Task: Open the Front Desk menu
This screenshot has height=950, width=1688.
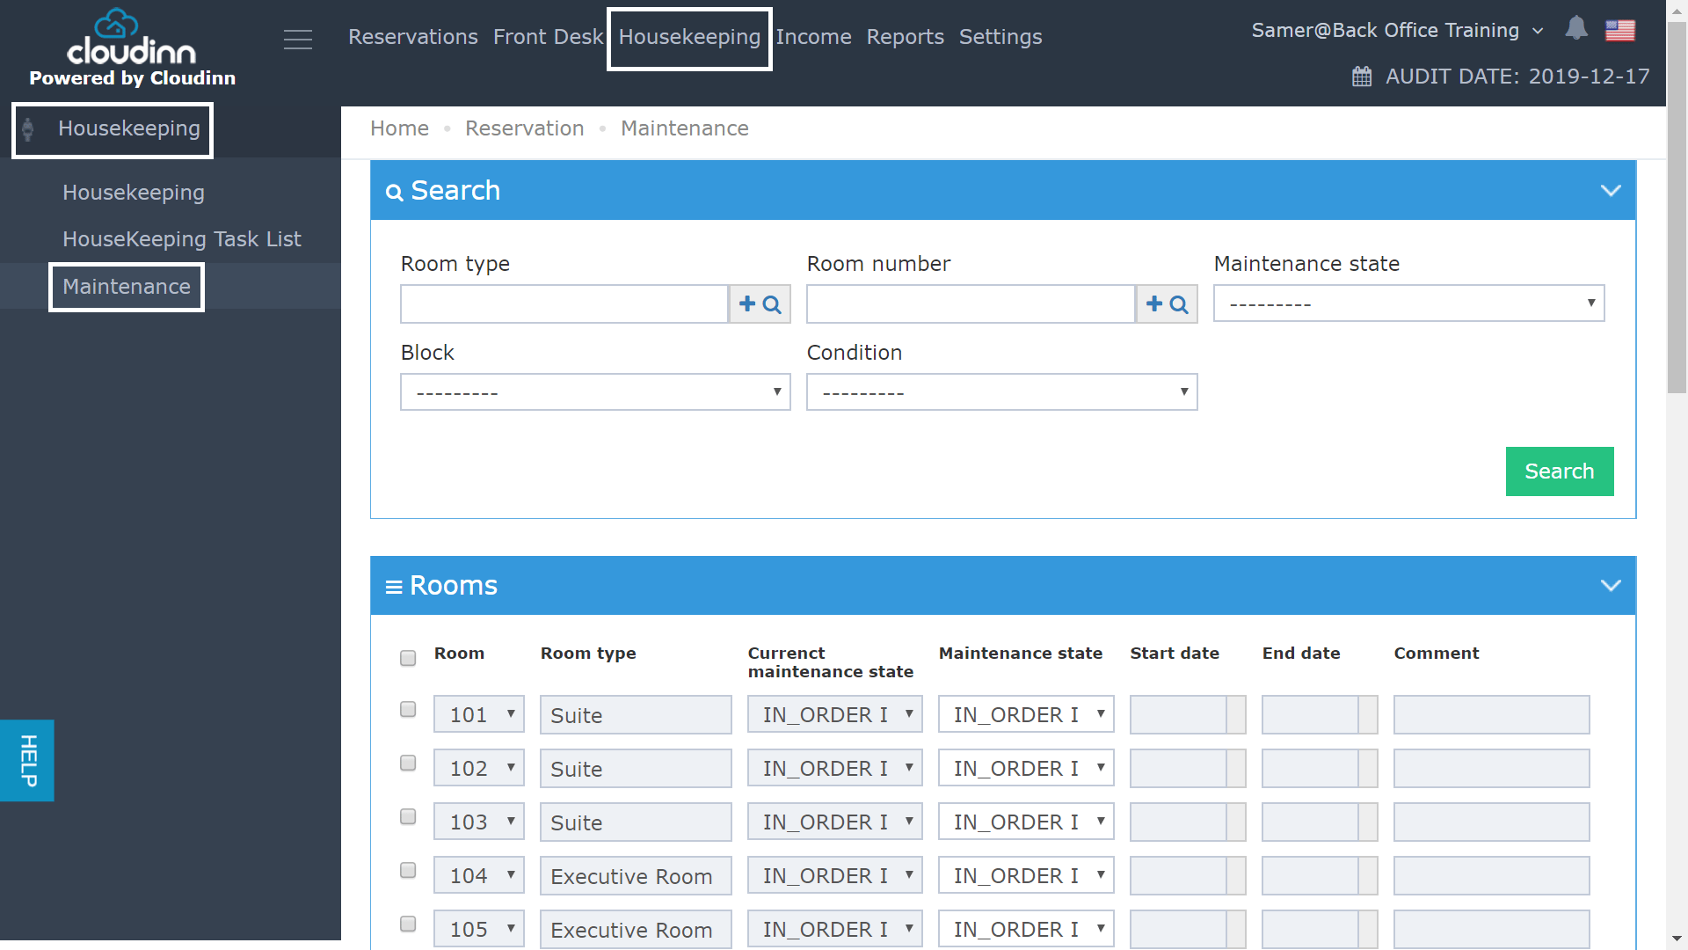Action: tap(549, 37)
